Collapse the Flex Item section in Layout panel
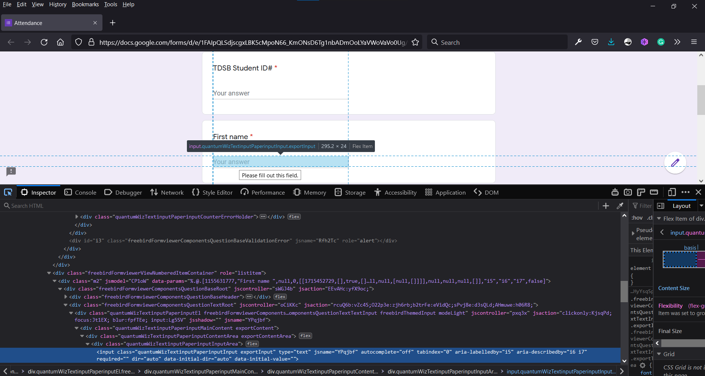The width and height of the screenshot is (705, 376). point(658,218)
